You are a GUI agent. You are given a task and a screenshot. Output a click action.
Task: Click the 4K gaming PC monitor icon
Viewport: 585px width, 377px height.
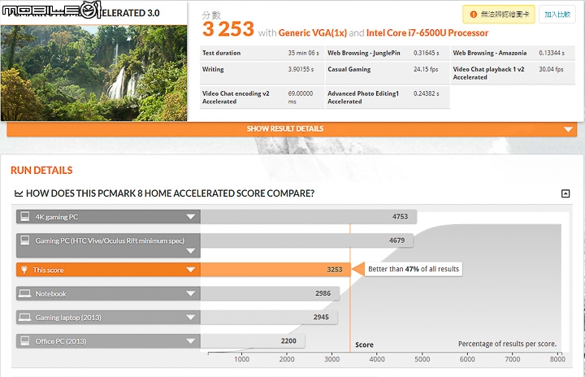click(x=25, y=216)
